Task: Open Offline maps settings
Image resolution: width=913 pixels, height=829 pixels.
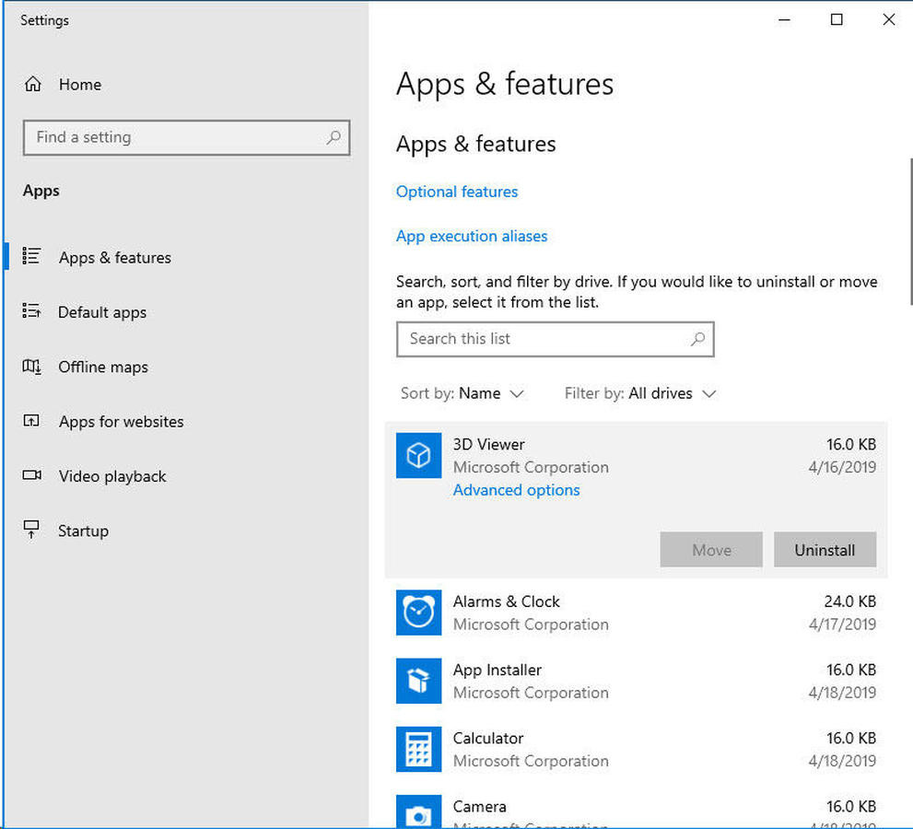Action: 103,367
